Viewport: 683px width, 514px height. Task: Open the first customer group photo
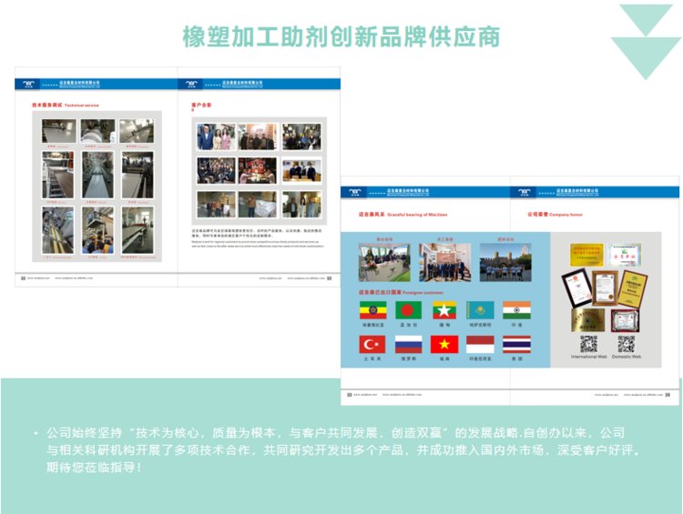(216, 137)
